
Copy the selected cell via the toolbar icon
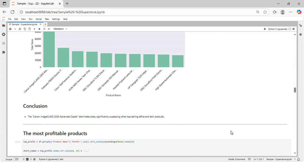25,29
